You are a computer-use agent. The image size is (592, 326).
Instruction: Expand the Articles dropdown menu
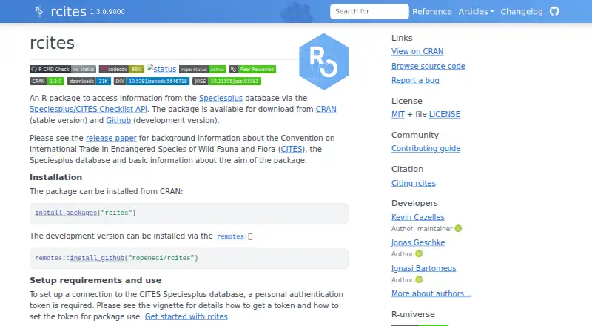coord(476,12)
